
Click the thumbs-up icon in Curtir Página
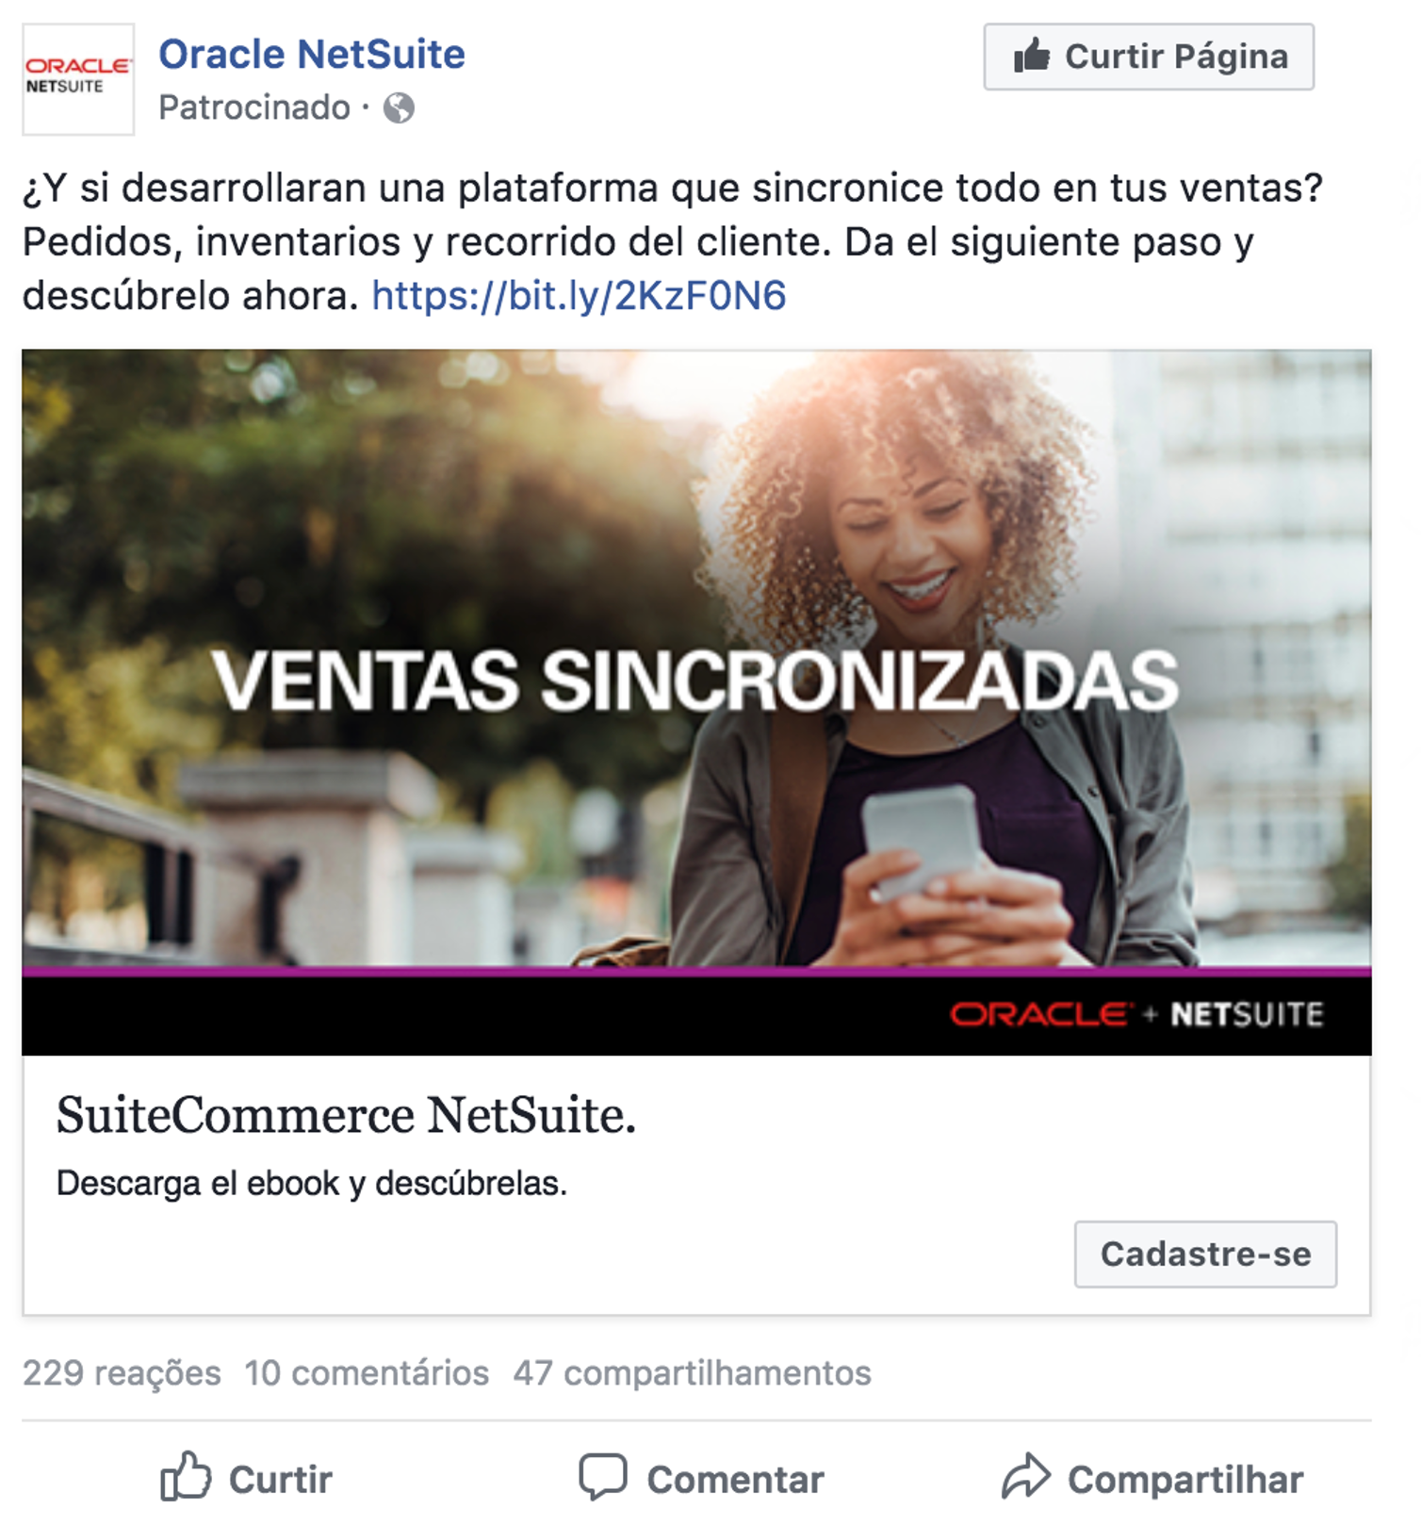click(1032, 56)
